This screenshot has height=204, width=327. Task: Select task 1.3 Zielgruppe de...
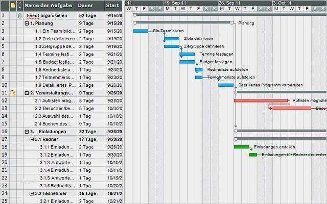[x=55, y=46]
